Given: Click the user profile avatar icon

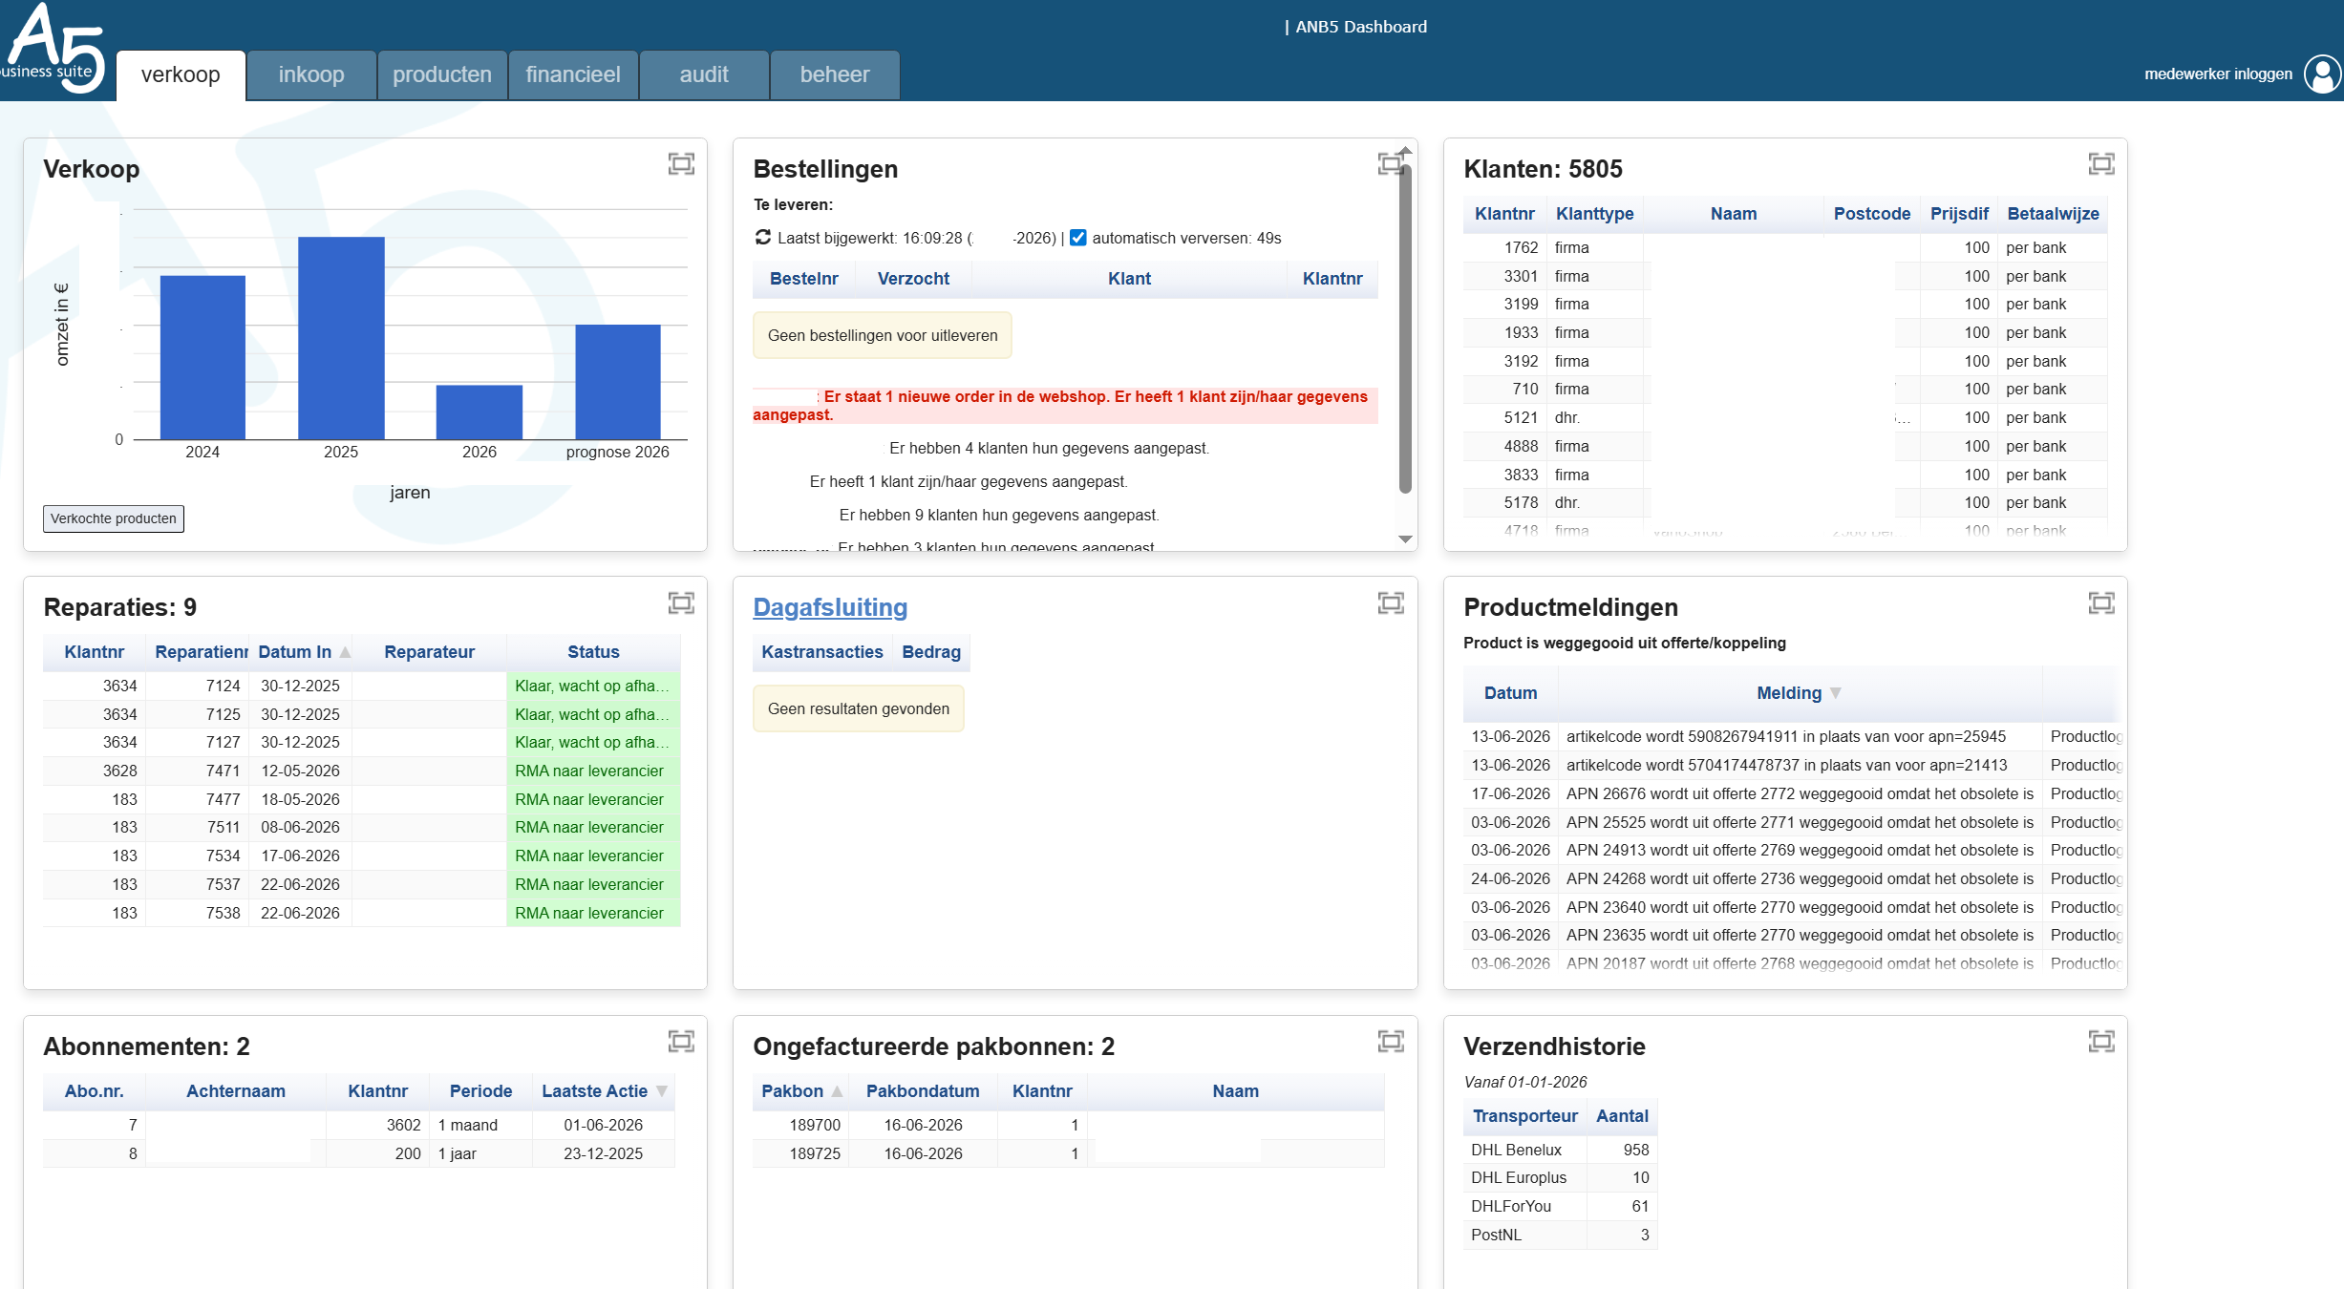Looking at the screenshot, I should pyautogui.click(x=2322, y=74).
